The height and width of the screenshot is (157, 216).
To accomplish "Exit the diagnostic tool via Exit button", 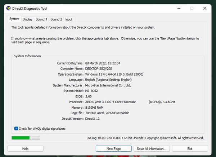I will coord(190,148).
